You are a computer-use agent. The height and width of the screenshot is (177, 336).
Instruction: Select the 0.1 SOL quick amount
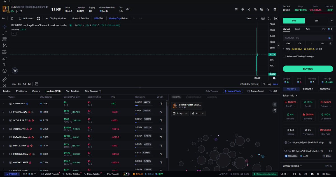coord(300,43)
